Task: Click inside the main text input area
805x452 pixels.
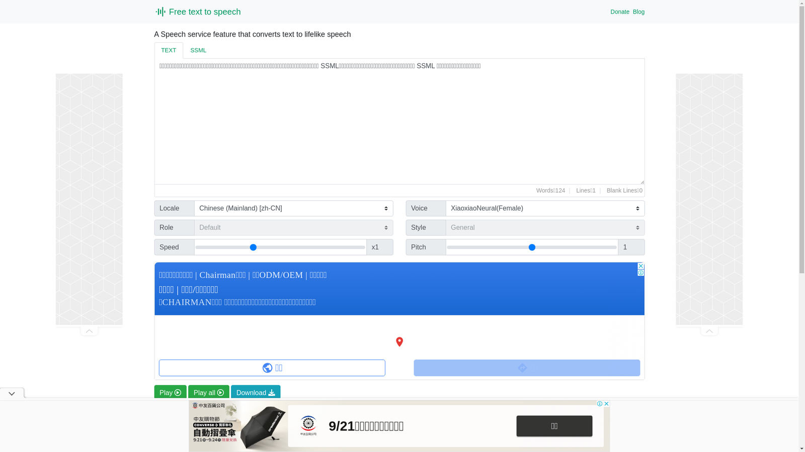Action: pos(399,122)
